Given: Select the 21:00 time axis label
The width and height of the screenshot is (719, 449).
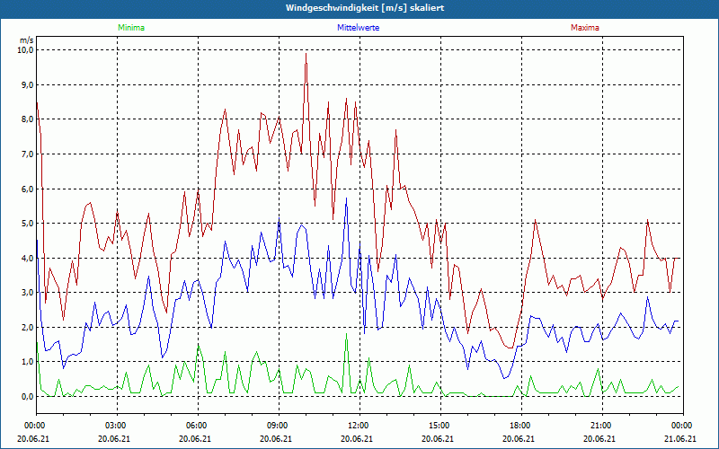Looking at the screenshot, I should [x=600, y=426].
